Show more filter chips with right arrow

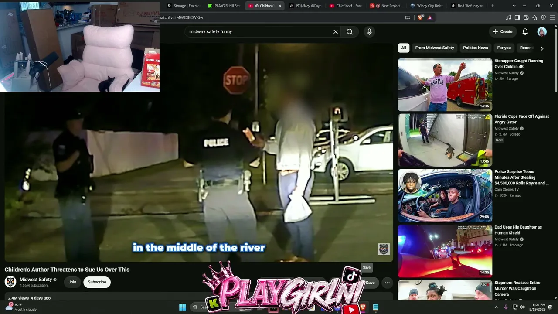542,48
